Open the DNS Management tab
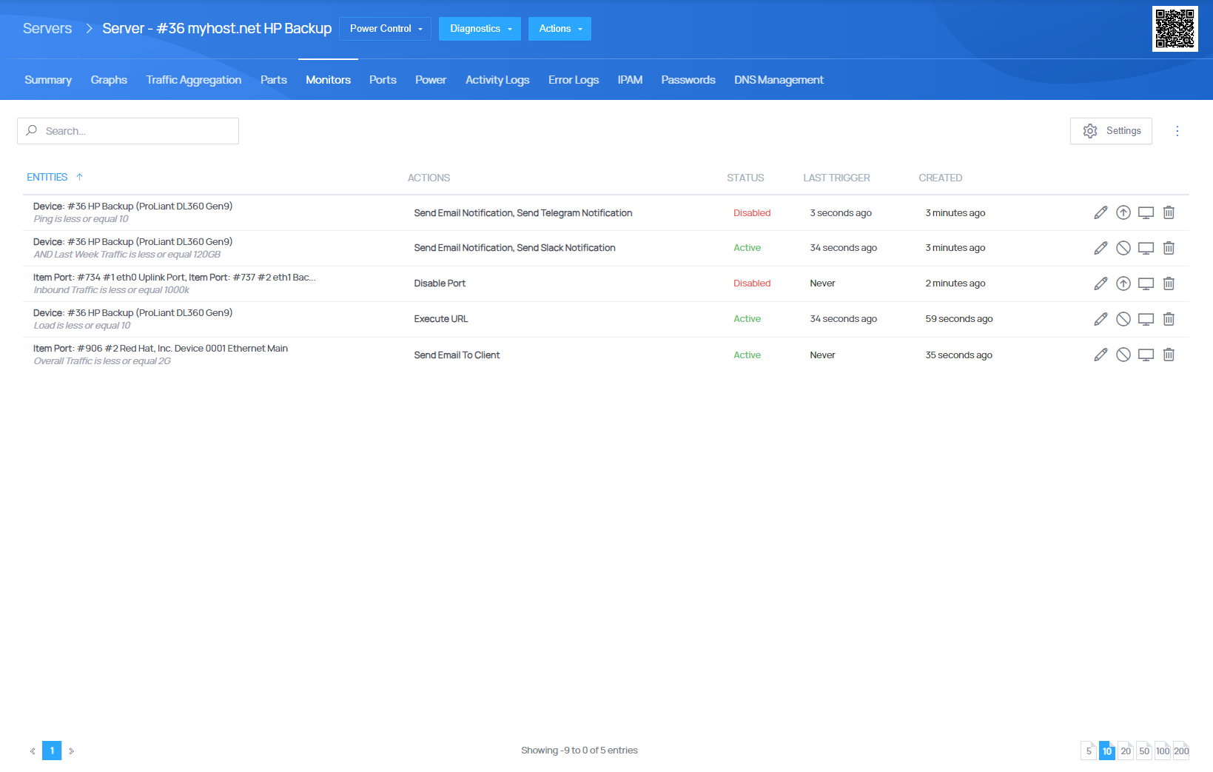This screenshot has width=1213, height=772. click(779, 80)
